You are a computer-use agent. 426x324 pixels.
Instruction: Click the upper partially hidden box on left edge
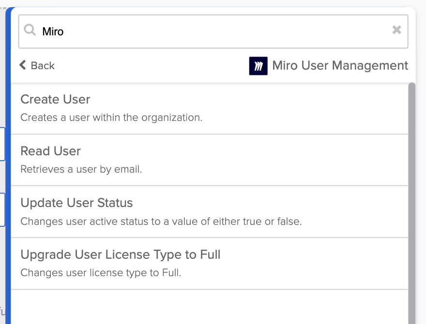2,144
